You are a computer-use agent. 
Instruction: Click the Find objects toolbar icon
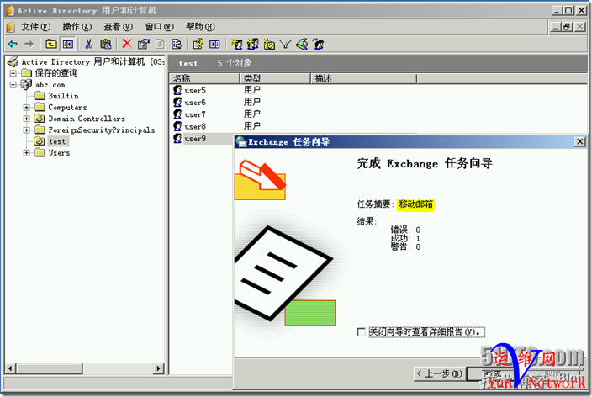302,45
